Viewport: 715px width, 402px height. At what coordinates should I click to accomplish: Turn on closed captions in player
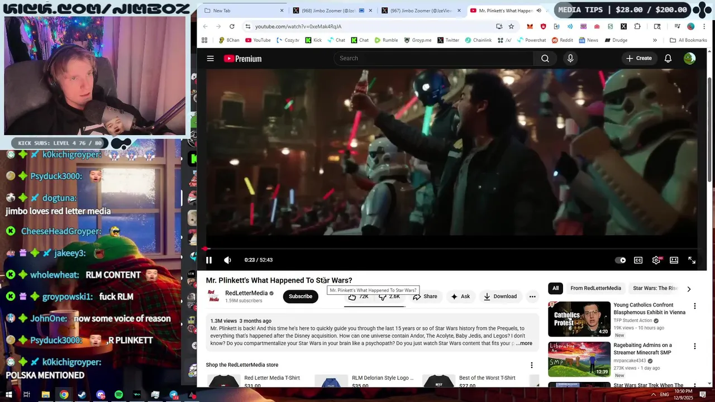pos(638,260)
